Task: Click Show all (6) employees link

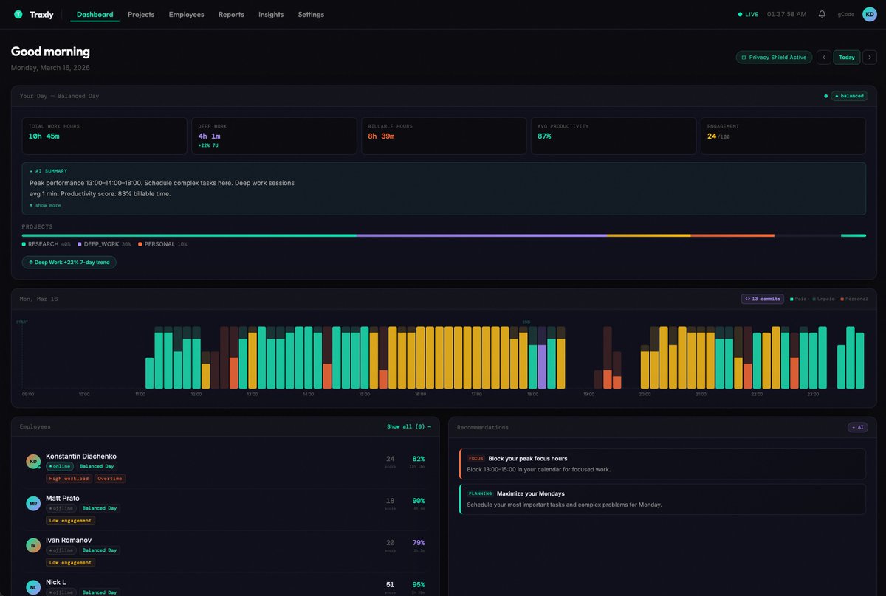Action: pos(408,426)
